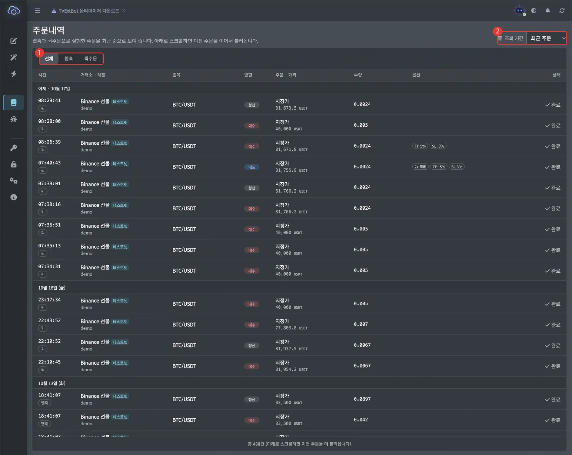Viewport: 572px width, 455px height.
Task: Click the cloud logo in the corner
Action: tap(13, 11)
